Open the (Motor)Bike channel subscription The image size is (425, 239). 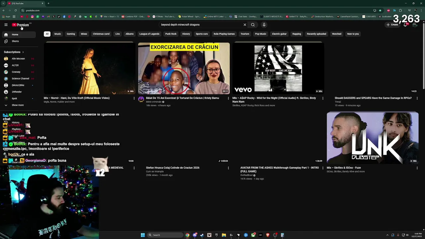[x=19, y=85]
